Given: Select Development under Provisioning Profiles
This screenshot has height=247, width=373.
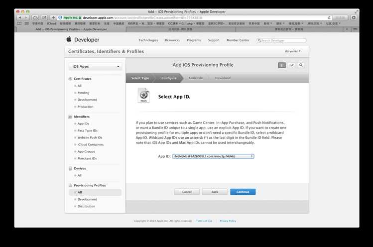Looking at the screenshot, I should (x=87, y=199).
